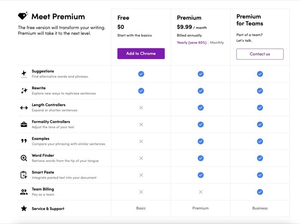The width and height of the screenshot is (300, 224).
Task: Click the Length Controllers arrows icon
Action: tap(24, 108)
